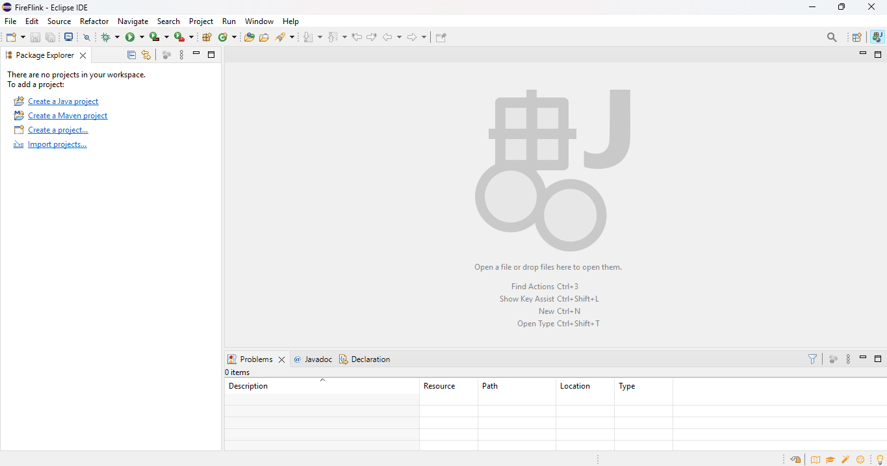Sort by the Description column header
Screen dimensions: 887x466
pos(322,386)
